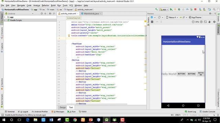This screenshot has width=220, height=123.
Task: Open the File menu
Action: point(2,5)
